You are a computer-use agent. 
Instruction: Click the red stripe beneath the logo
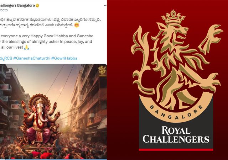(176, 150)
